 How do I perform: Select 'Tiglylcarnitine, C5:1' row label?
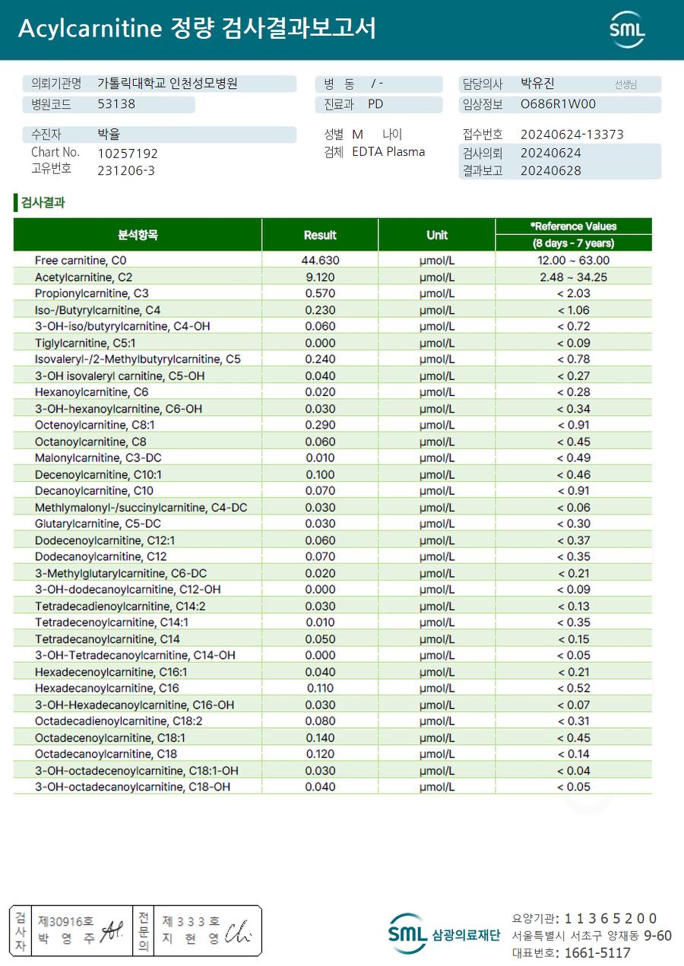pyautogui.click(x=85, y=343)
